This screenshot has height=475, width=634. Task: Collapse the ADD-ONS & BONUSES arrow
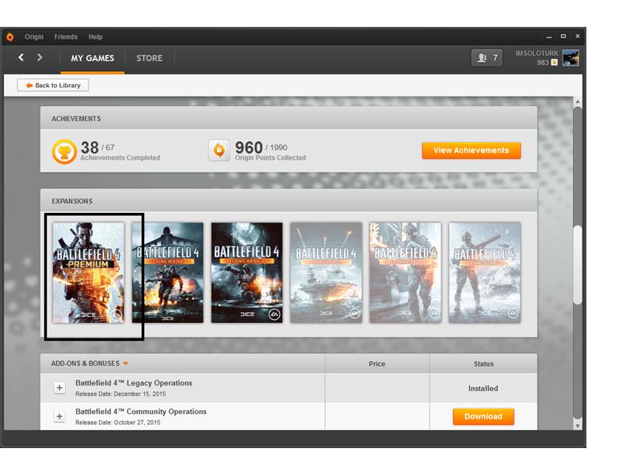[x=126, y=363]
